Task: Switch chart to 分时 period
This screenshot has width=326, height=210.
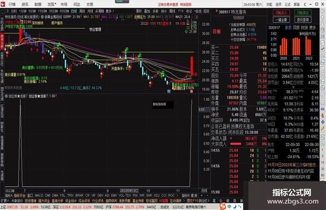Action: pyautogui.click(x=14, y=11)
